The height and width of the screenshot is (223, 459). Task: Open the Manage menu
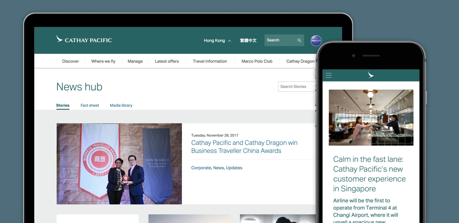(x=135, y=61)
